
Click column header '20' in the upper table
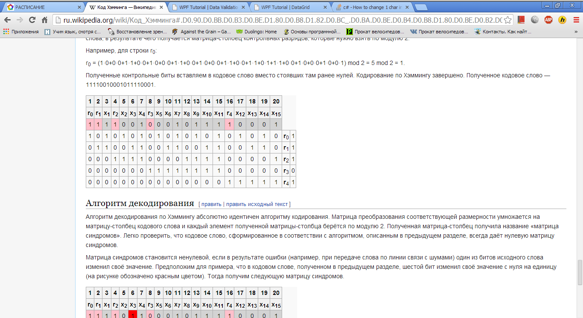point(276,101)
